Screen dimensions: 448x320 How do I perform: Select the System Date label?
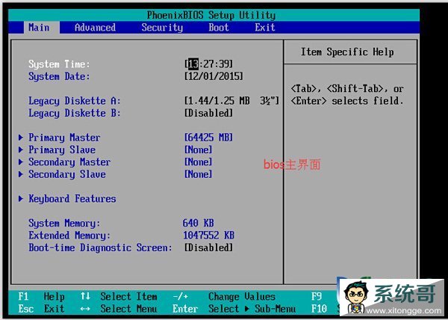click(x=59, y=76)
